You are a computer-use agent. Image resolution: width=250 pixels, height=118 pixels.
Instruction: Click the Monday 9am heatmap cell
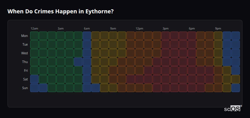[x=113, y=36]
